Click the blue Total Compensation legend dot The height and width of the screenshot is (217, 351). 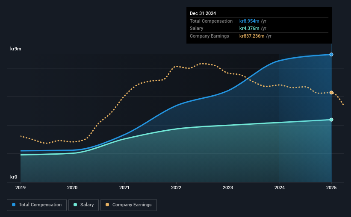pyautogui.click(x=14, y=205)
